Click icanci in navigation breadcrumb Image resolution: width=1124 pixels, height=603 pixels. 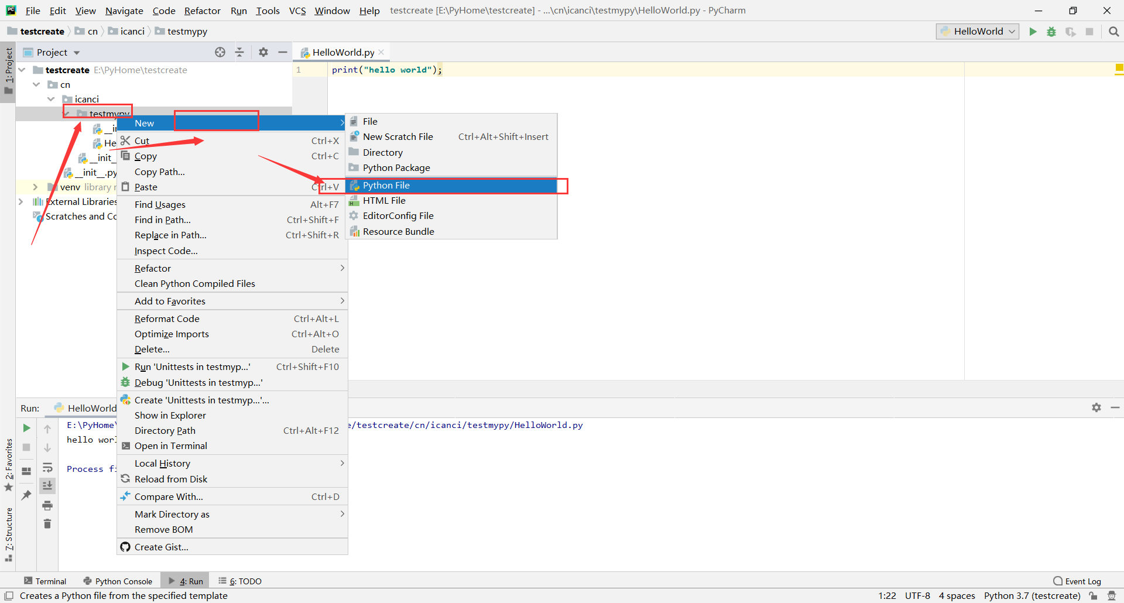click(126, 31)
